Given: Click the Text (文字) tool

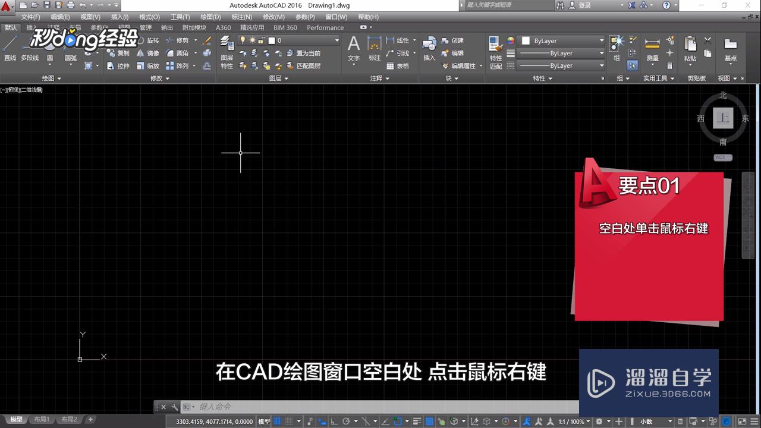Looking at the screenshot, I should 353,48.
